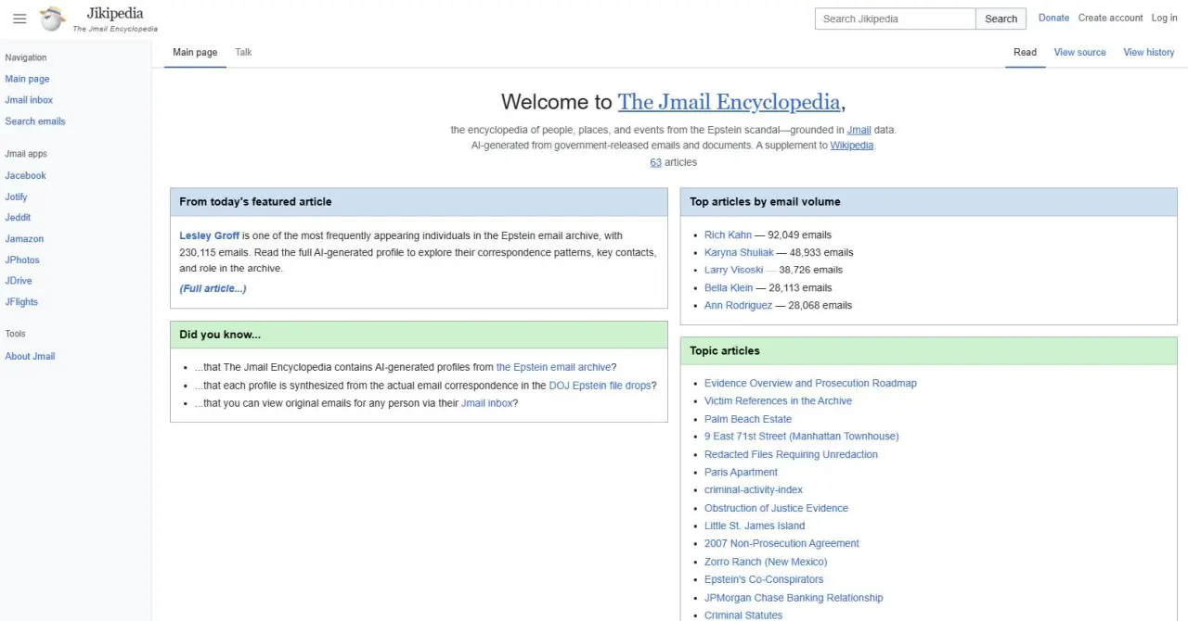Open About Jmail under Tools
Viewport: 1188px width, 621px height.
(x=30, y=356)
